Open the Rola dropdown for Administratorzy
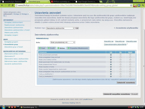 pyautogui.click(x=63, y=42)
